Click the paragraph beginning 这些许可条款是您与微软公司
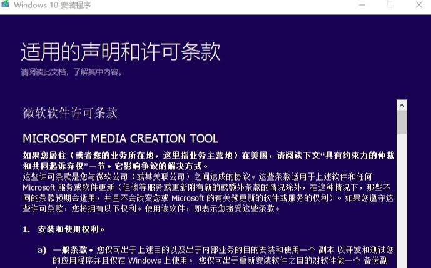Viewport: 431px width, 268px height. coord(208,192)
